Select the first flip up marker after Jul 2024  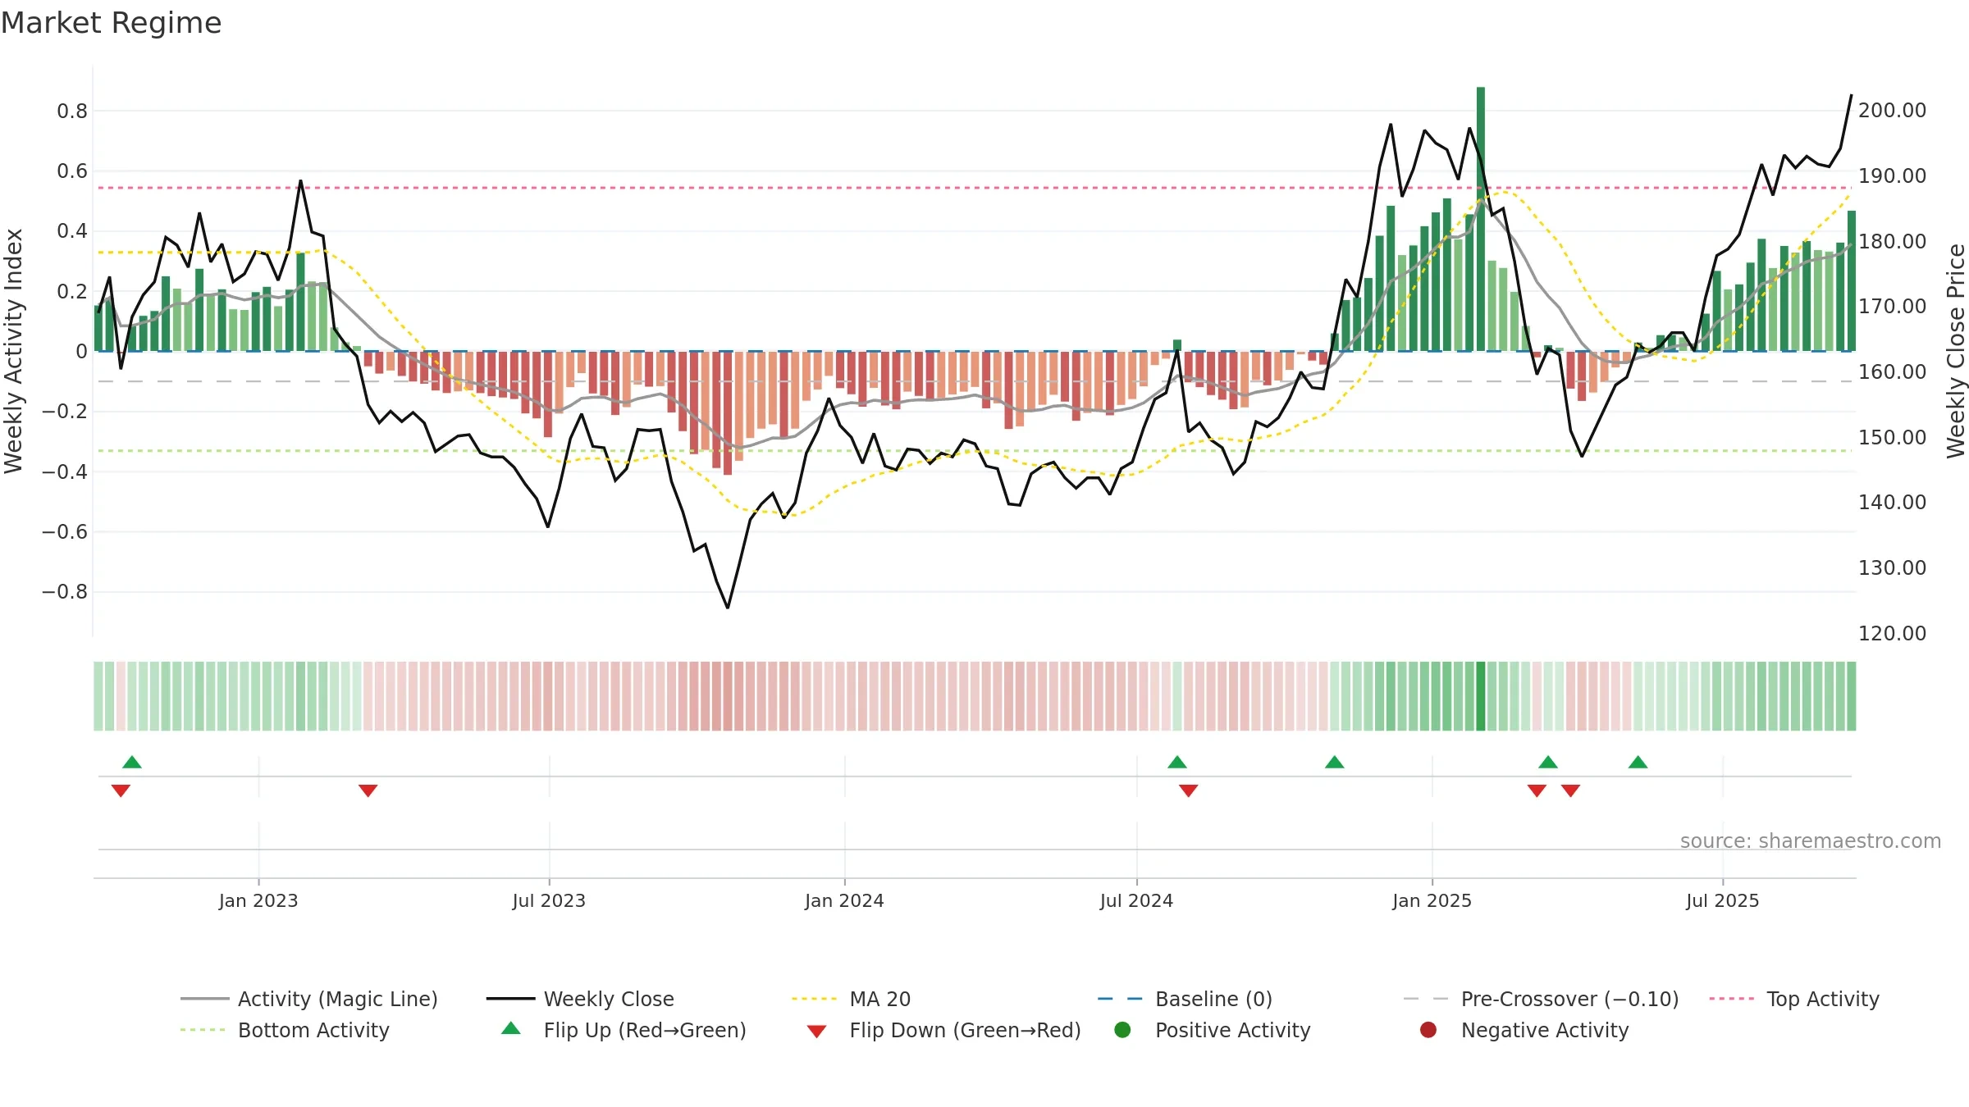(x=1177, y=762)
